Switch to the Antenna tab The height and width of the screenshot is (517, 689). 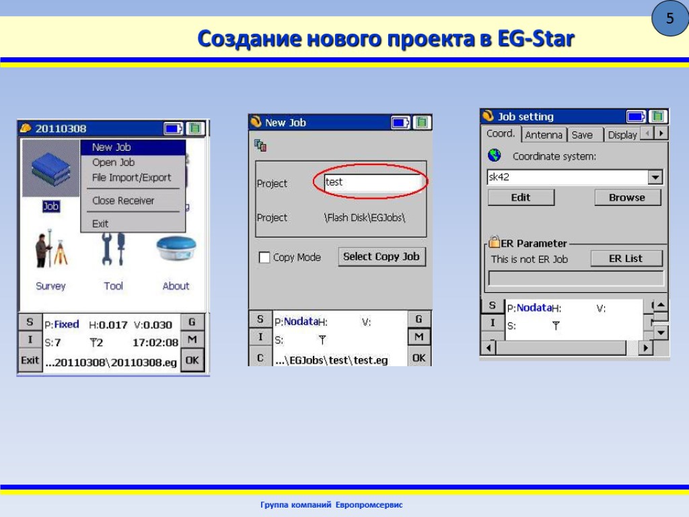click(544, 135)
